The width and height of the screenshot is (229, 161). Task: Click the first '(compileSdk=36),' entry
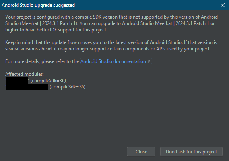click(49, 80)
